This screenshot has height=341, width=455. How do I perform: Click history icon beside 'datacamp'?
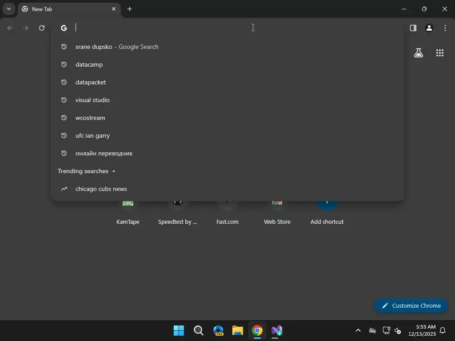(64, 64)
